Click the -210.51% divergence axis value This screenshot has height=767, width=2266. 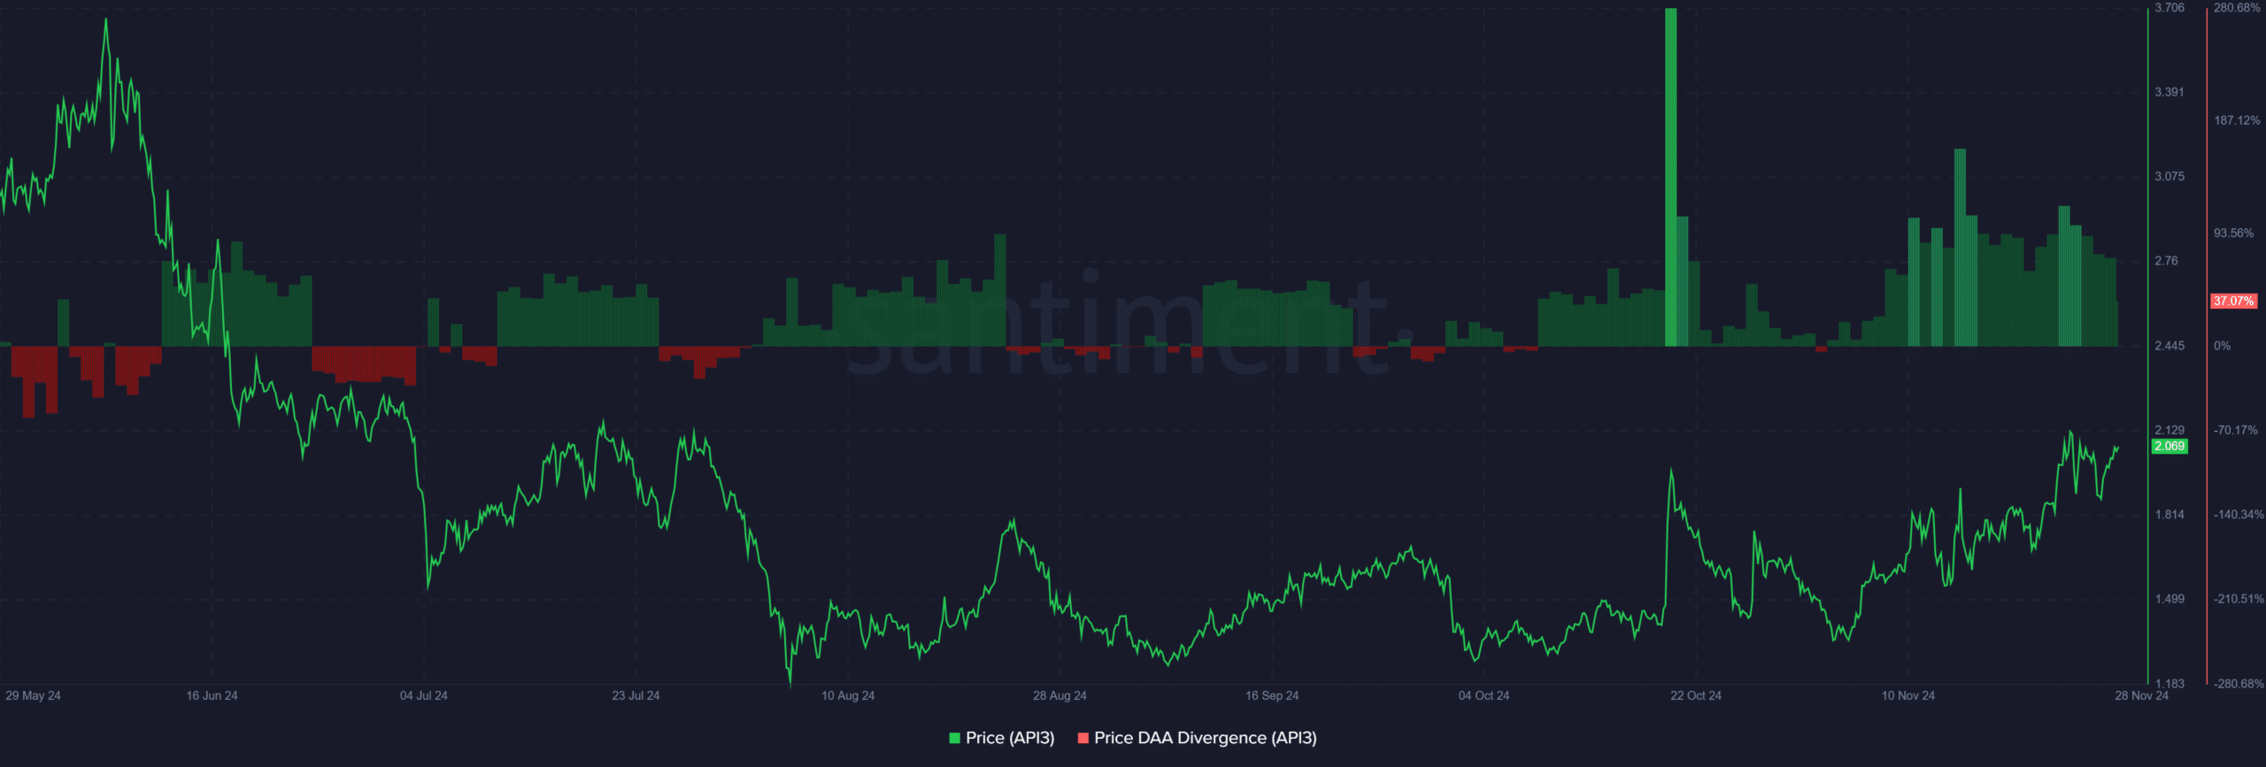click(2239, 599)
